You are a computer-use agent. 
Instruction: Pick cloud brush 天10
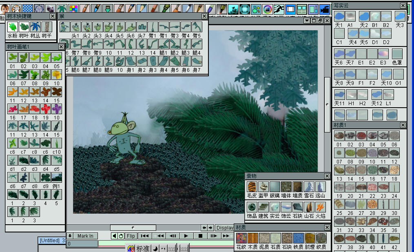(387, 74)
